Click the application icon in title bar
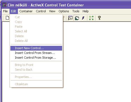 [x=4, y=5]
